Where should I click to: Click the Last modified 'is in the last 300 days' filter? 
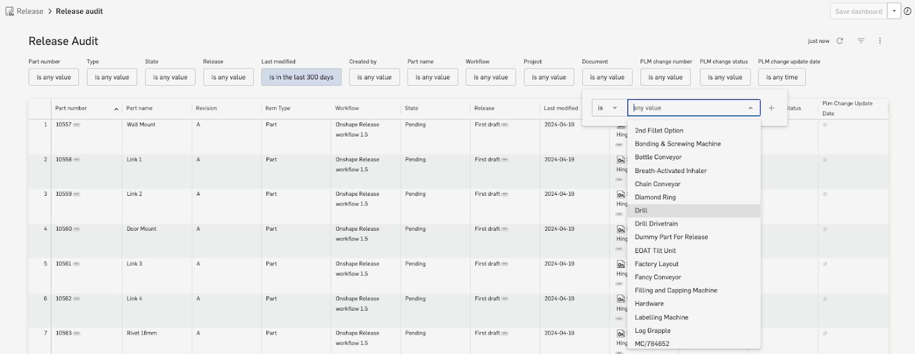[301, 77]
